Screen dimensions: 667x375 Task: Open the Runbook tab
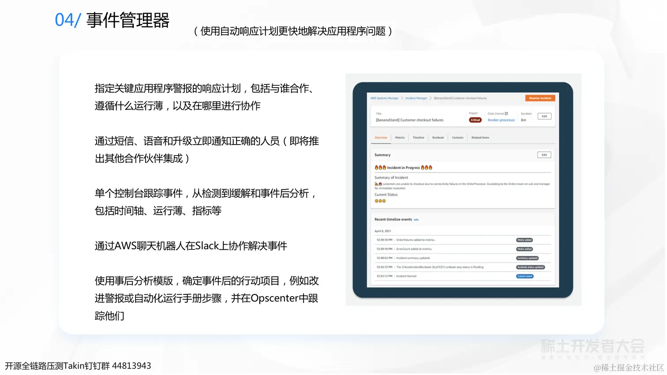pyautogui.click(x=438, y=137)
